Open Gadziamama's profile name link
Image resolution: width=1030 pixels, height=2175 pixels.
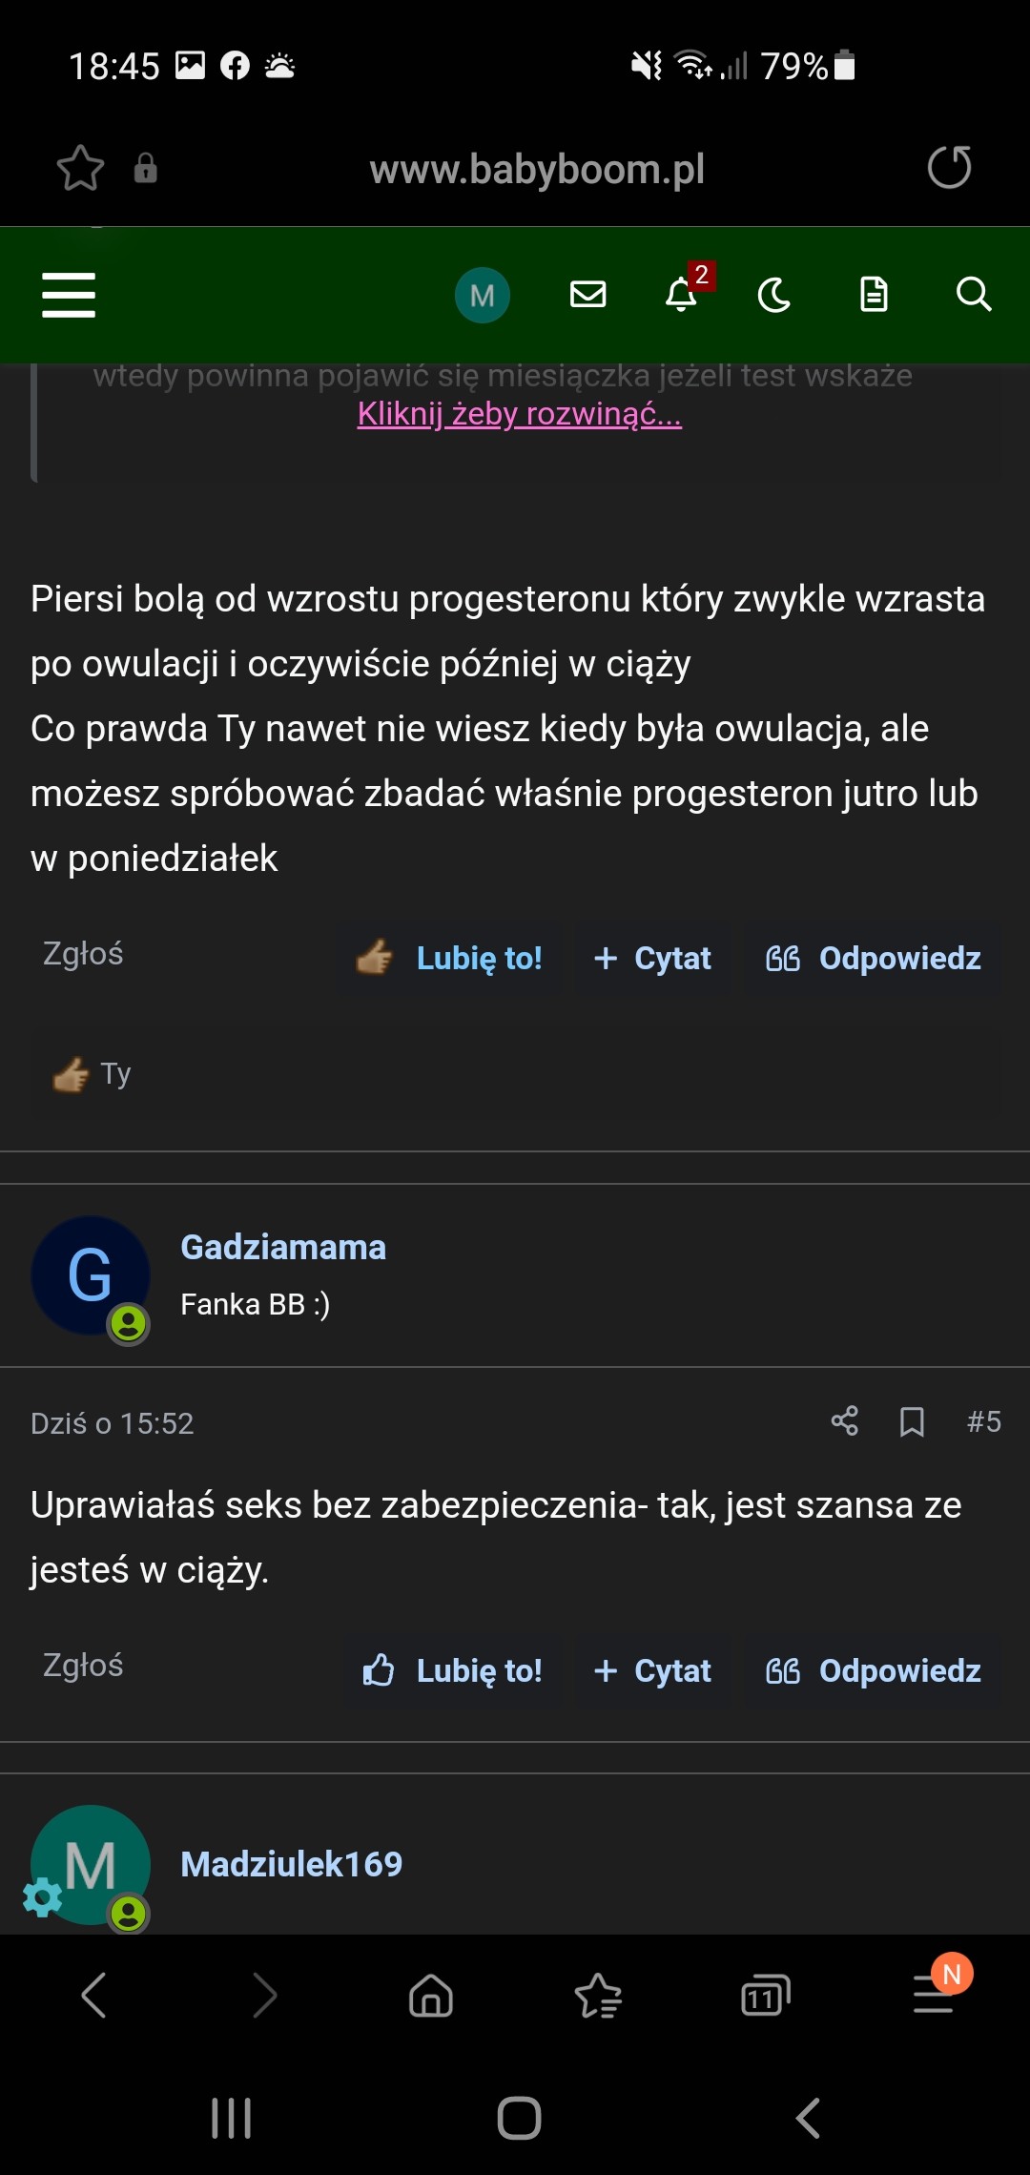click(x=283, y=1247)
